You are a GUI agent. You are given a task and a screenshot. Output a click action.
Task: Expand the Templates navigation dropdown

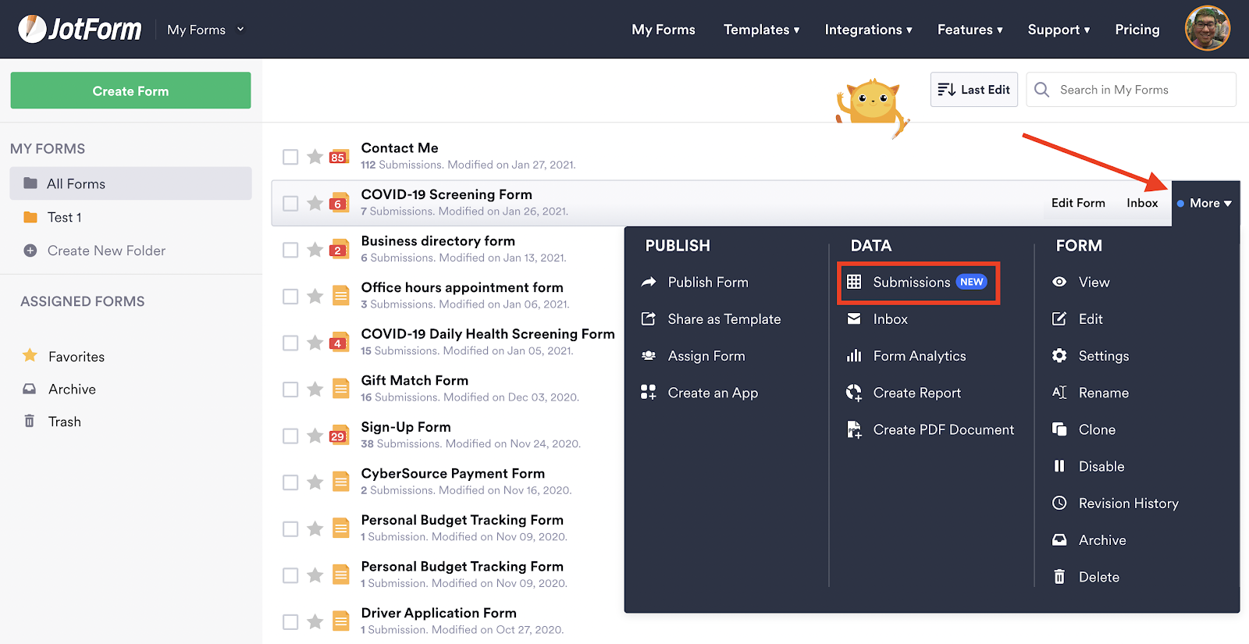coord(761,30)
